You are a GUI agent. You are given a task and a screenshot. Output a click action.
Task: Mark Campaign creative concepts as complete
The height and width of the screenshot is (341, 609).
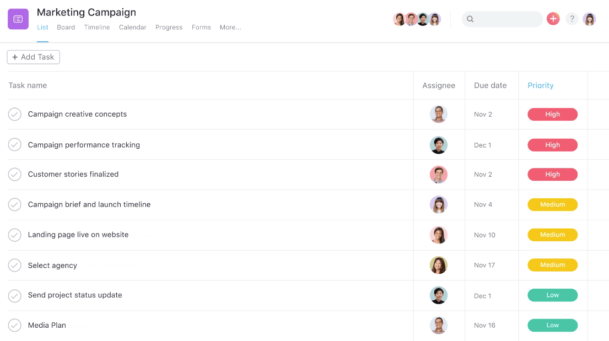click(x=15, y=114)
